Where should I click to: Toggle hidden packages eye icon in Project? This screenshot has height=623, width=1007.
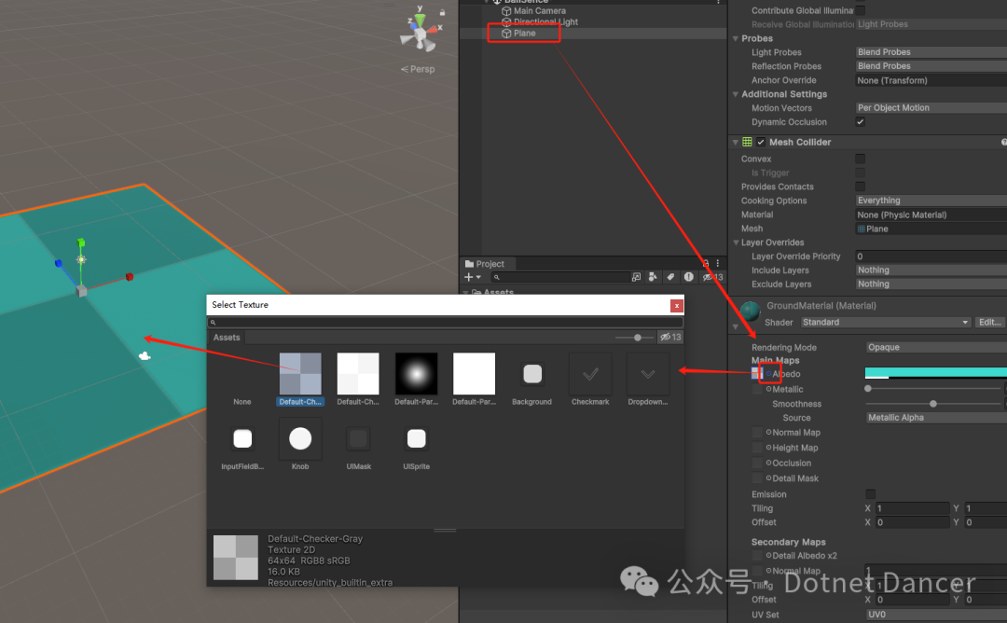point(712,277)
